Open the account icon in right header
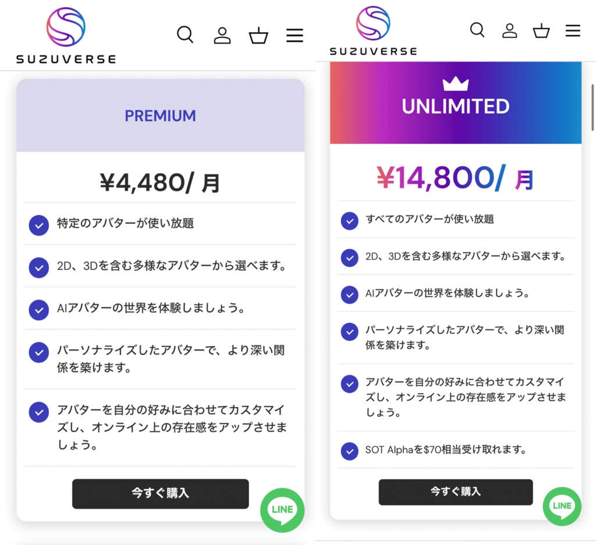The image size is (596, 545). point(510,30)
